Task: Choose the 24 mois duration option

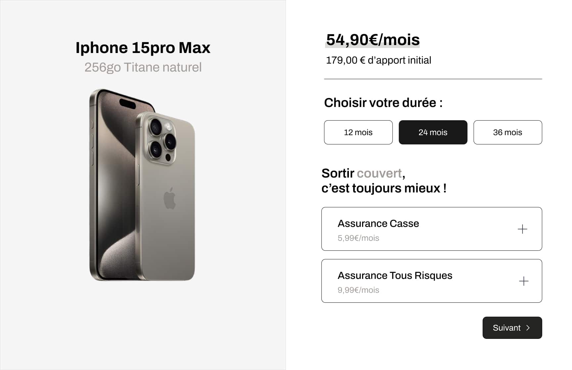Action: coord(433,132)
